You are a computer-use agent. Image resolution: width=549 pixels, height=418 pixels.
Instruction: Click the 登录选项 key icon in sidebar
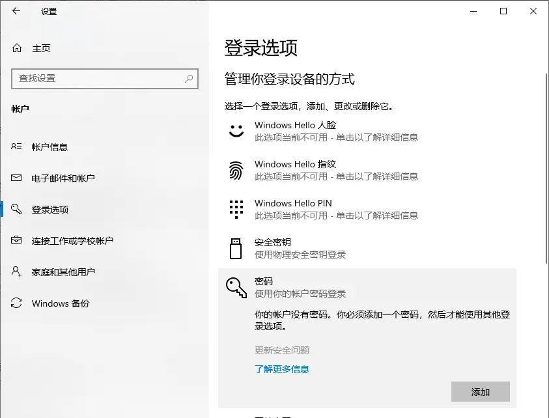tap(16, 209)
